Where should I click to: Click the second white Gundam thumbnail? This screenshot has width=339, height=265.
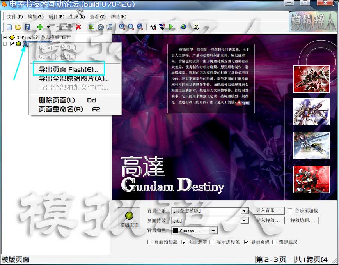point(311,112)
